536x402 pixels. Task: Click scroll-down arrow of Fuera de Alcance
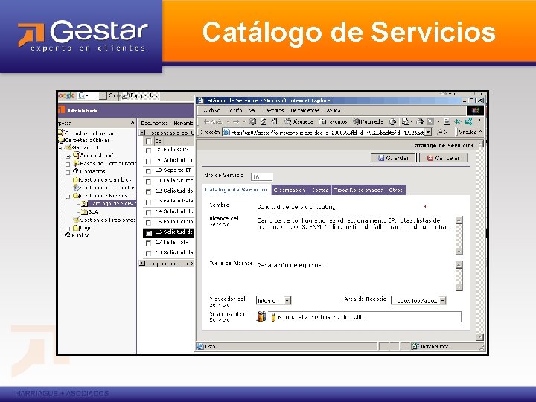[459, 287]
